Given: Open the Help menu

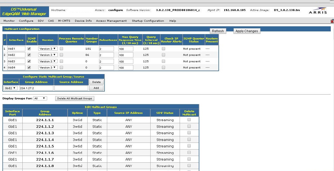Looking at the screenshot, I should (173, 21).
